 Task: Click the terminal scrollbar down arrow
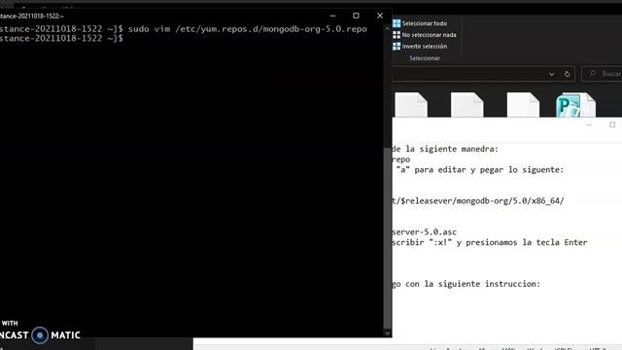(x=388, y=332)
